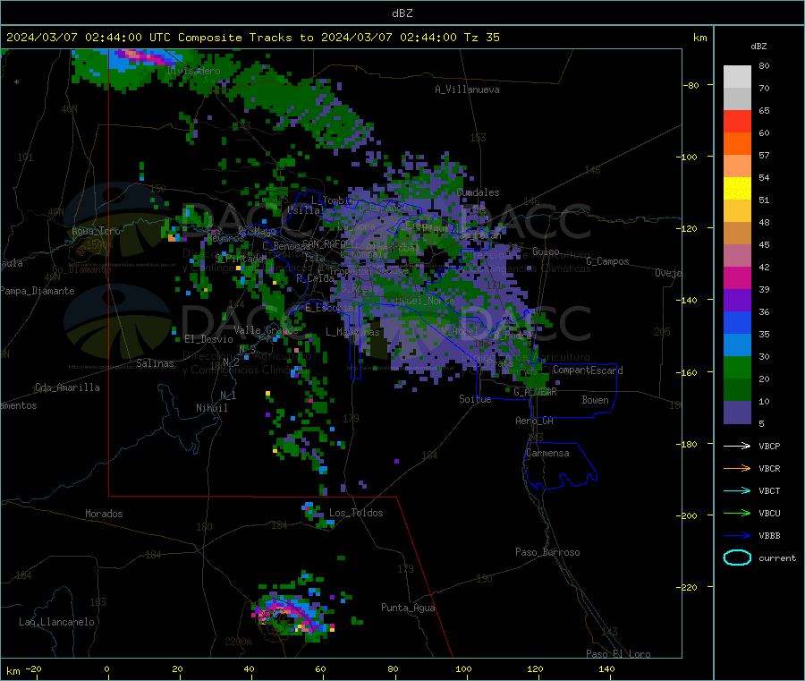
Task: Select the magenta 39-42 dBZ color swatch
Action: 737,277
